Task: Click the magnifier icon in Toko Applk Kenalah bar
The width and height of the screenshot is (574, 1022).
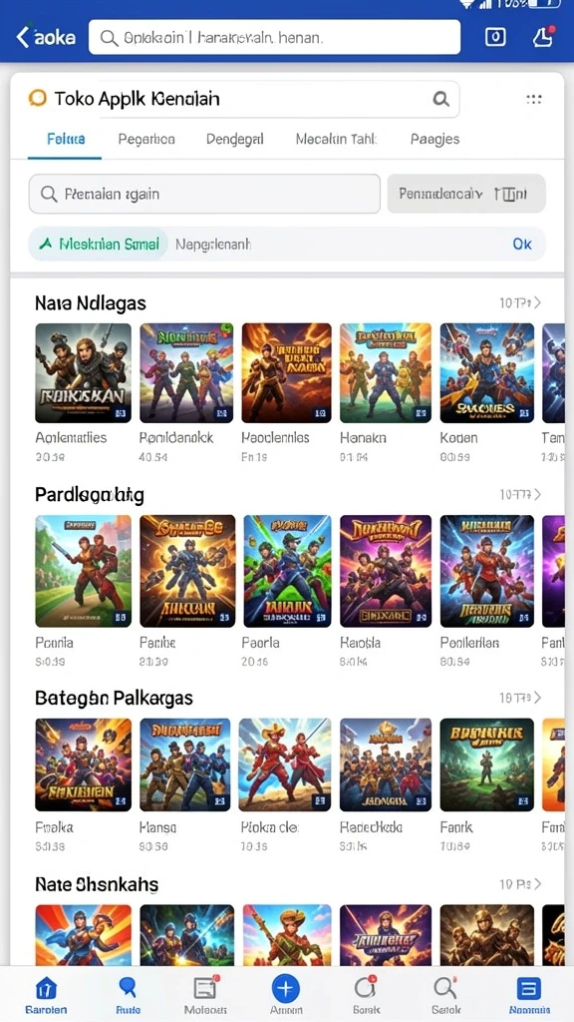Action: pos(441,99)
